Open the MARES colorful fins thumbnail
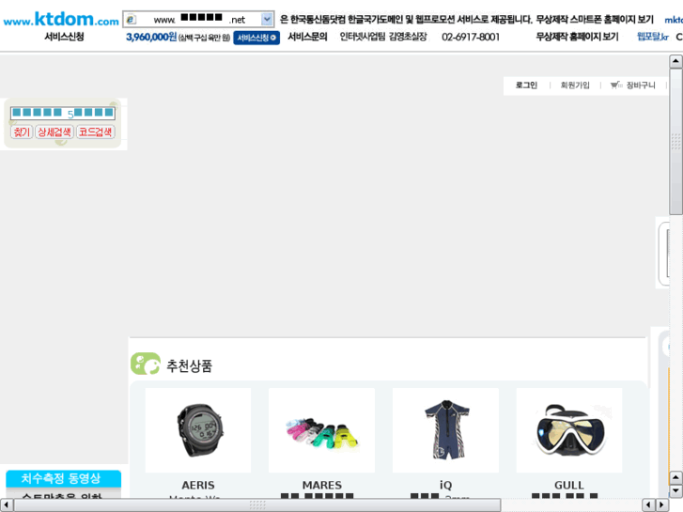 [322, 430]
